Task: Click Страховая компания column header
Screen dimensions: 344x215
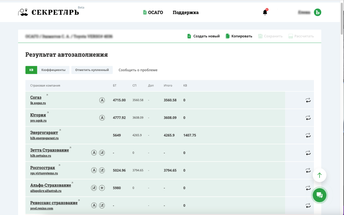Action: pos(45,85)
